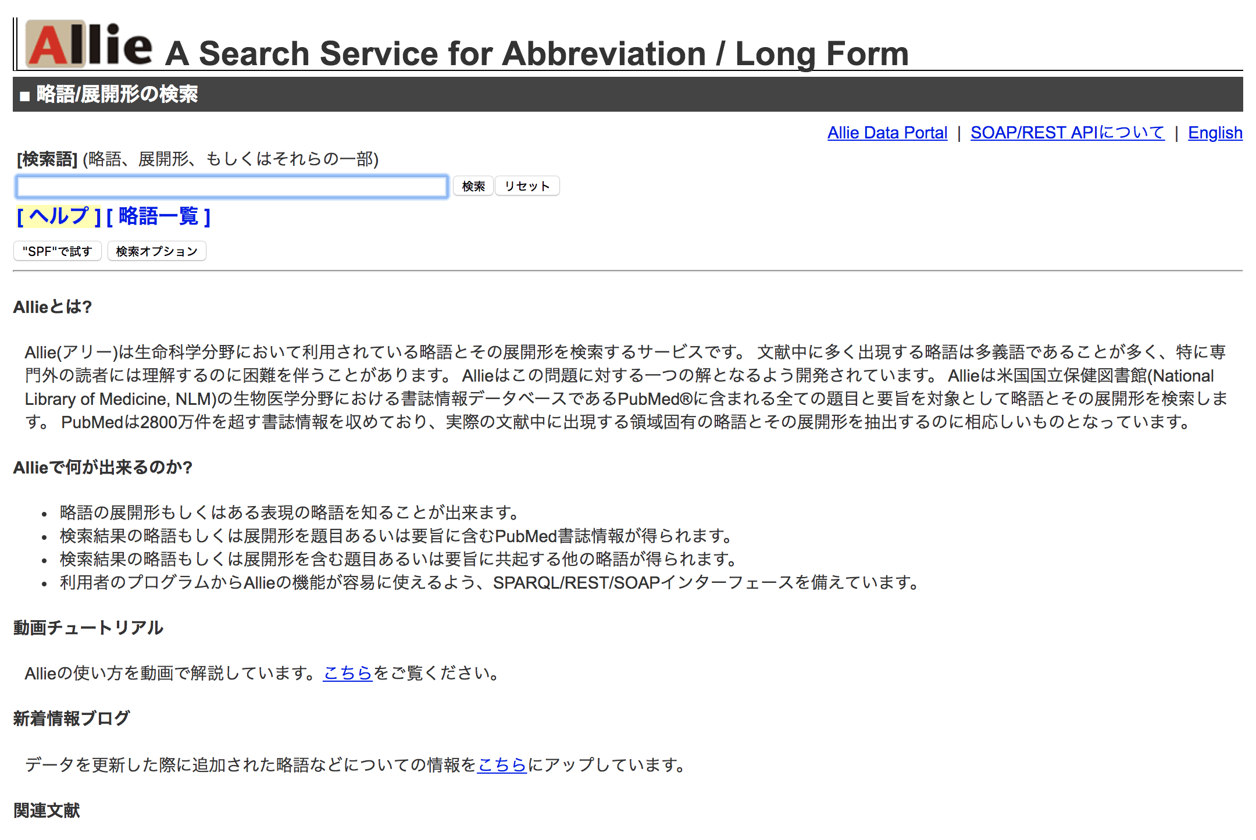Click the "SPF"で試す button
1256x840 pixels.
57,251
